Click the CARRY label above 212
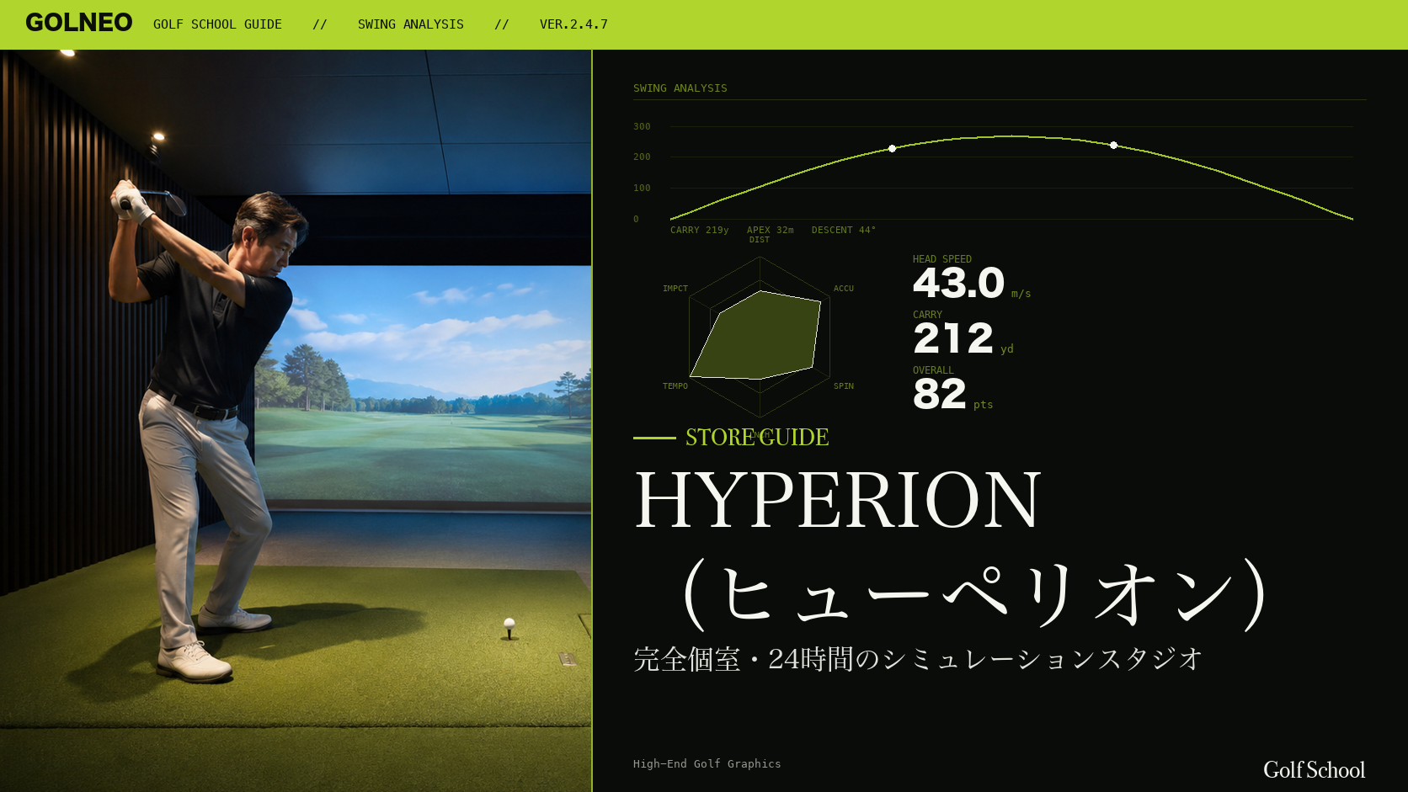Image resolution: width=1408 pixels, height=792 pixels. (x=927, y=315)
